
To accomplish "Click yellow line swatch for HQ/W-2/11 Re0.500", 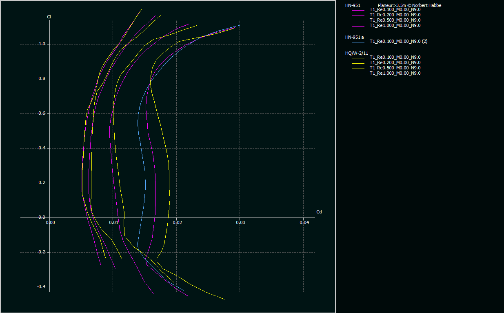I will point(357,68).
